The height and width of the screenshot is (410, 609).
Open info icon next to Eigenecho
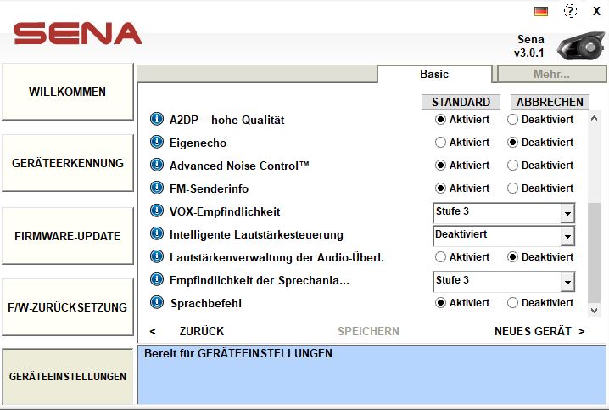(156, 143)
